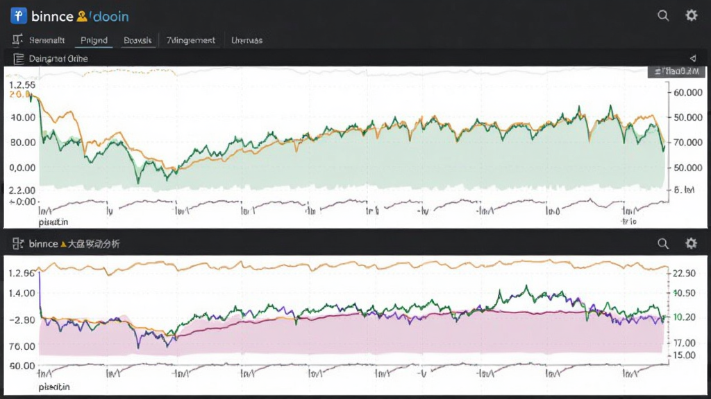Click the Deinanat Grihe panel title
The height and width of the screenshot is (399, 711).
point(58,59)
